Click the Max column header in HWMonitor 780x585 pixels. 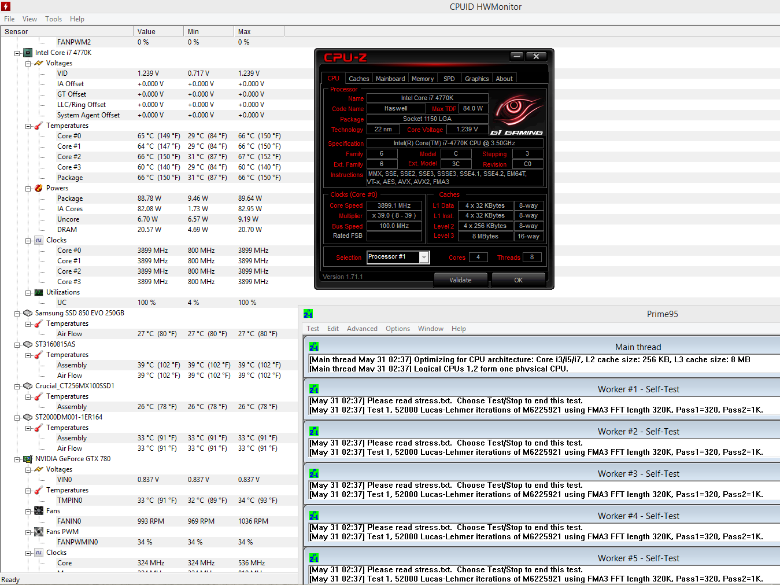[259, 32]
